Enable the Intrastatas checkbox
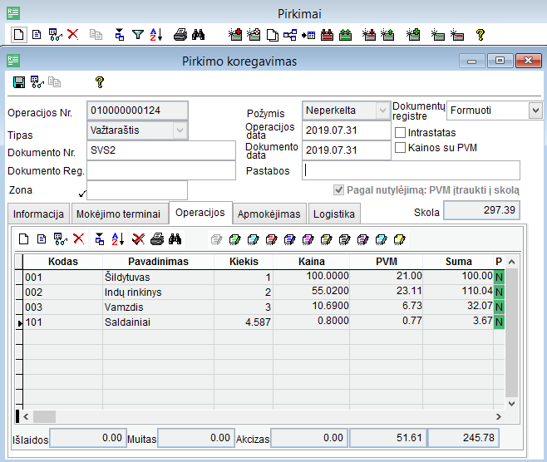 coord(401,132)
